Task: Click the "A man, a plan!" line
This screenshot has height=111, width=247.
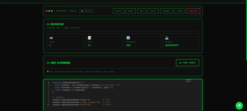Action: 81,102
